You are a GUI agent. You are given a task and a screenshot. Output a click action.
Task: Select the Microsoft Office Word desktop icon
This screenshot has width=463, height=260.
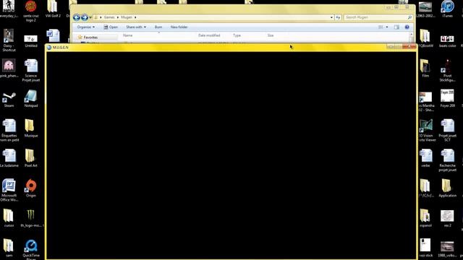(9, 190)
